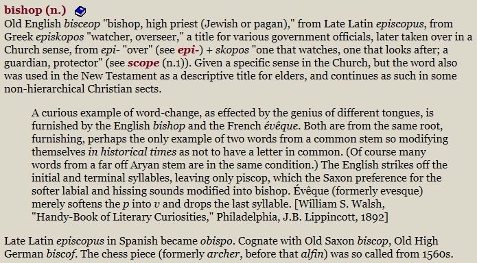Click the italic Greek word "episkopos"
Image resolution: width=477 pixels, height=263 pixels.
point(60,37)
